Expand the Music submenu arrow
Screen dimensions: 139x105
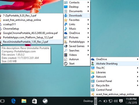point(88,29)
